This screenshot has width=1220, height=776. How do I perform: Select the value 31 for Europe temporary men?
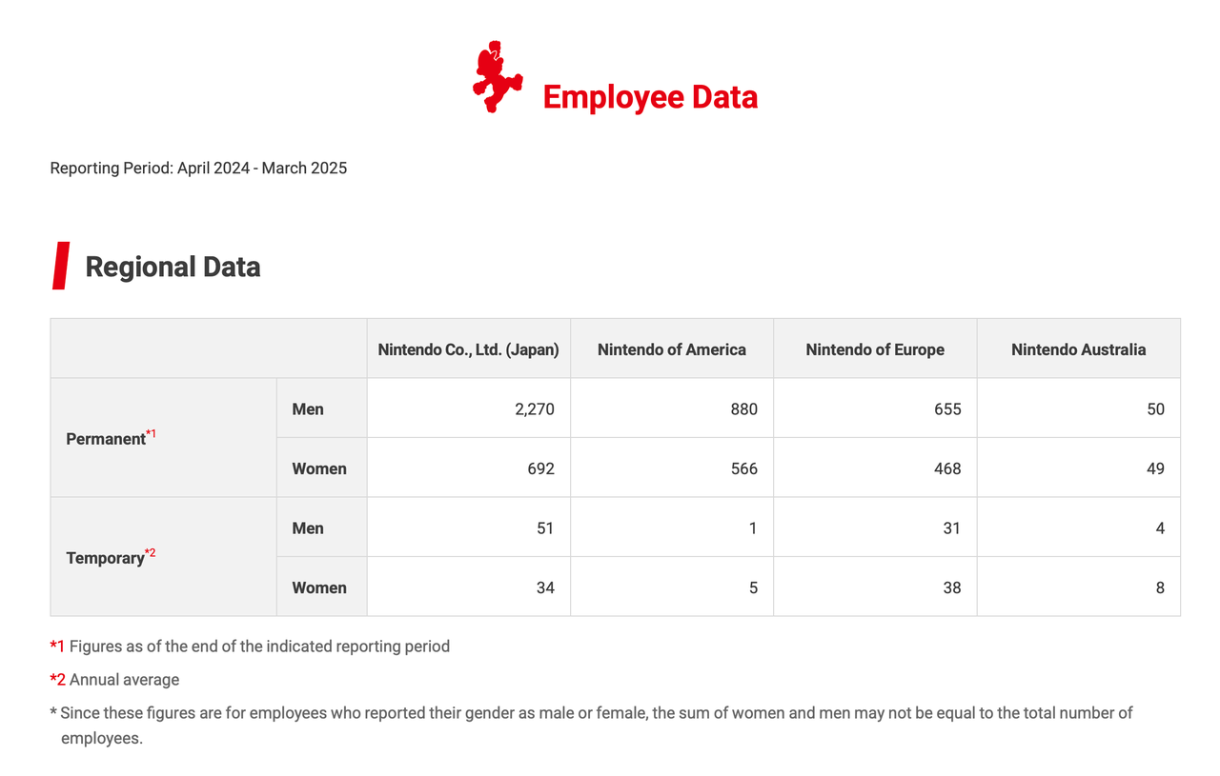[x=952, y=528]
